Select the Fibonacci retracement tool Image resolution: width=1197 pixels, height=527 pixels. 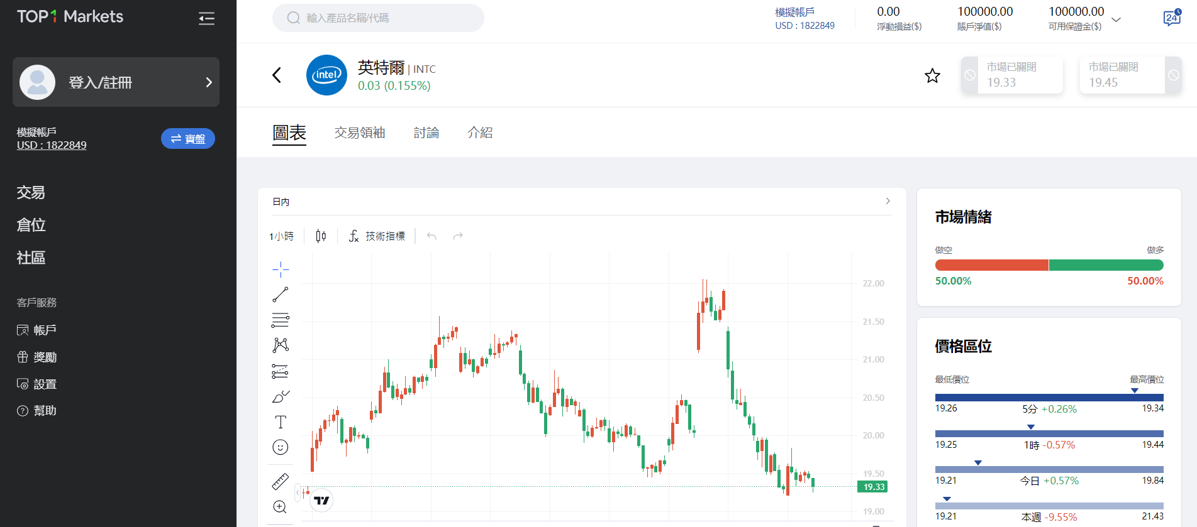(281, 320)
